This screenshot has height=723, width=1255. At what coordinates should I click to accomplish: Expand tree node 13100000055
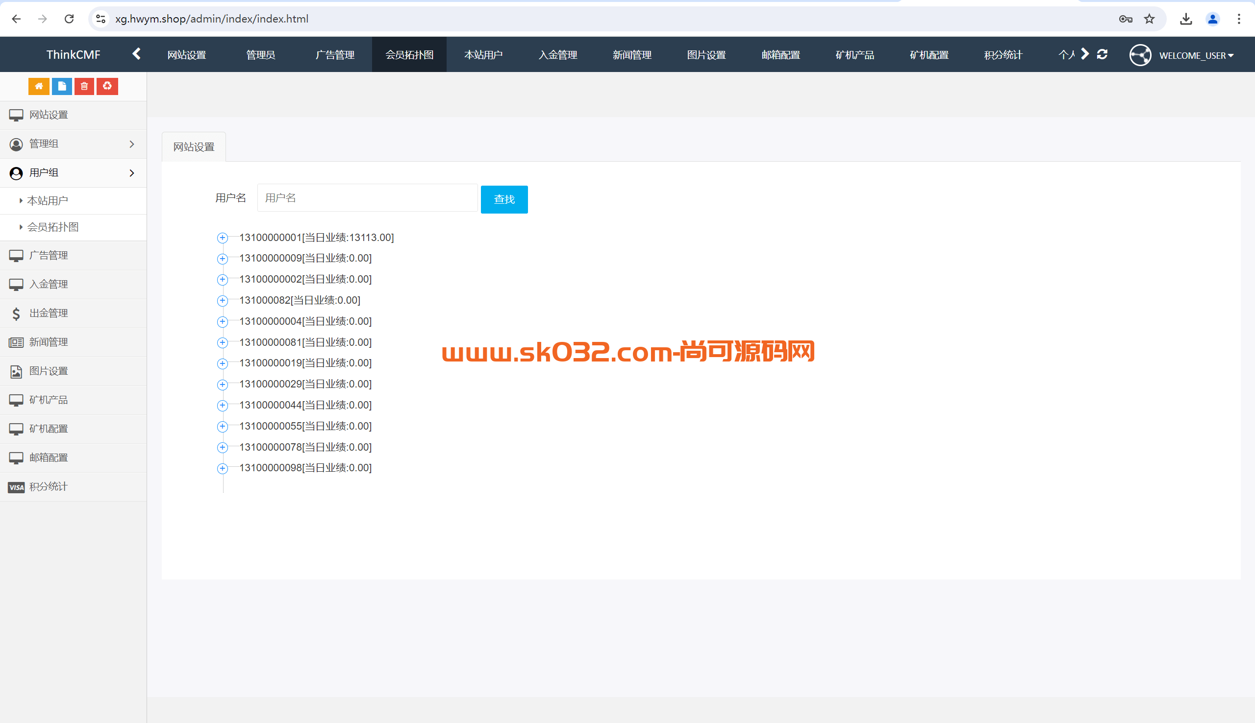point(222,427)
